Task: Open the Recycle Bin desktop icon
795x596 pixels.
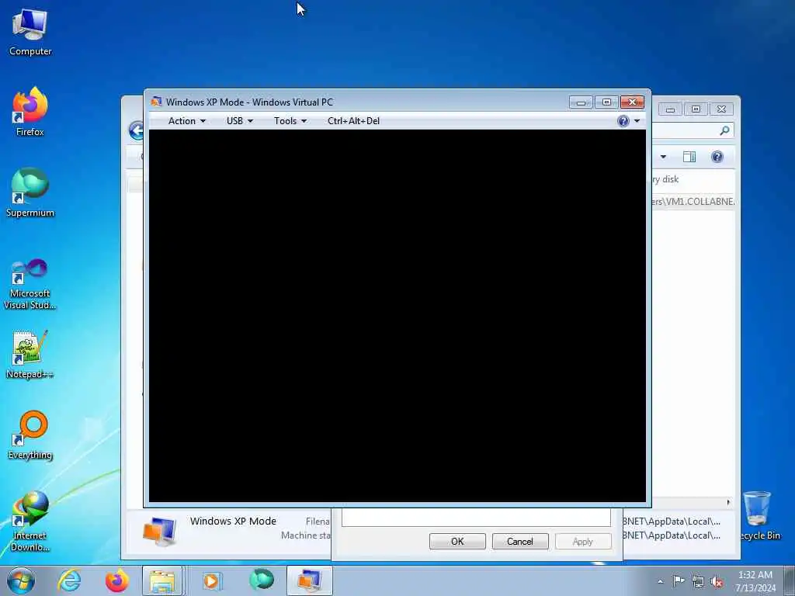Action: (759, 515)
